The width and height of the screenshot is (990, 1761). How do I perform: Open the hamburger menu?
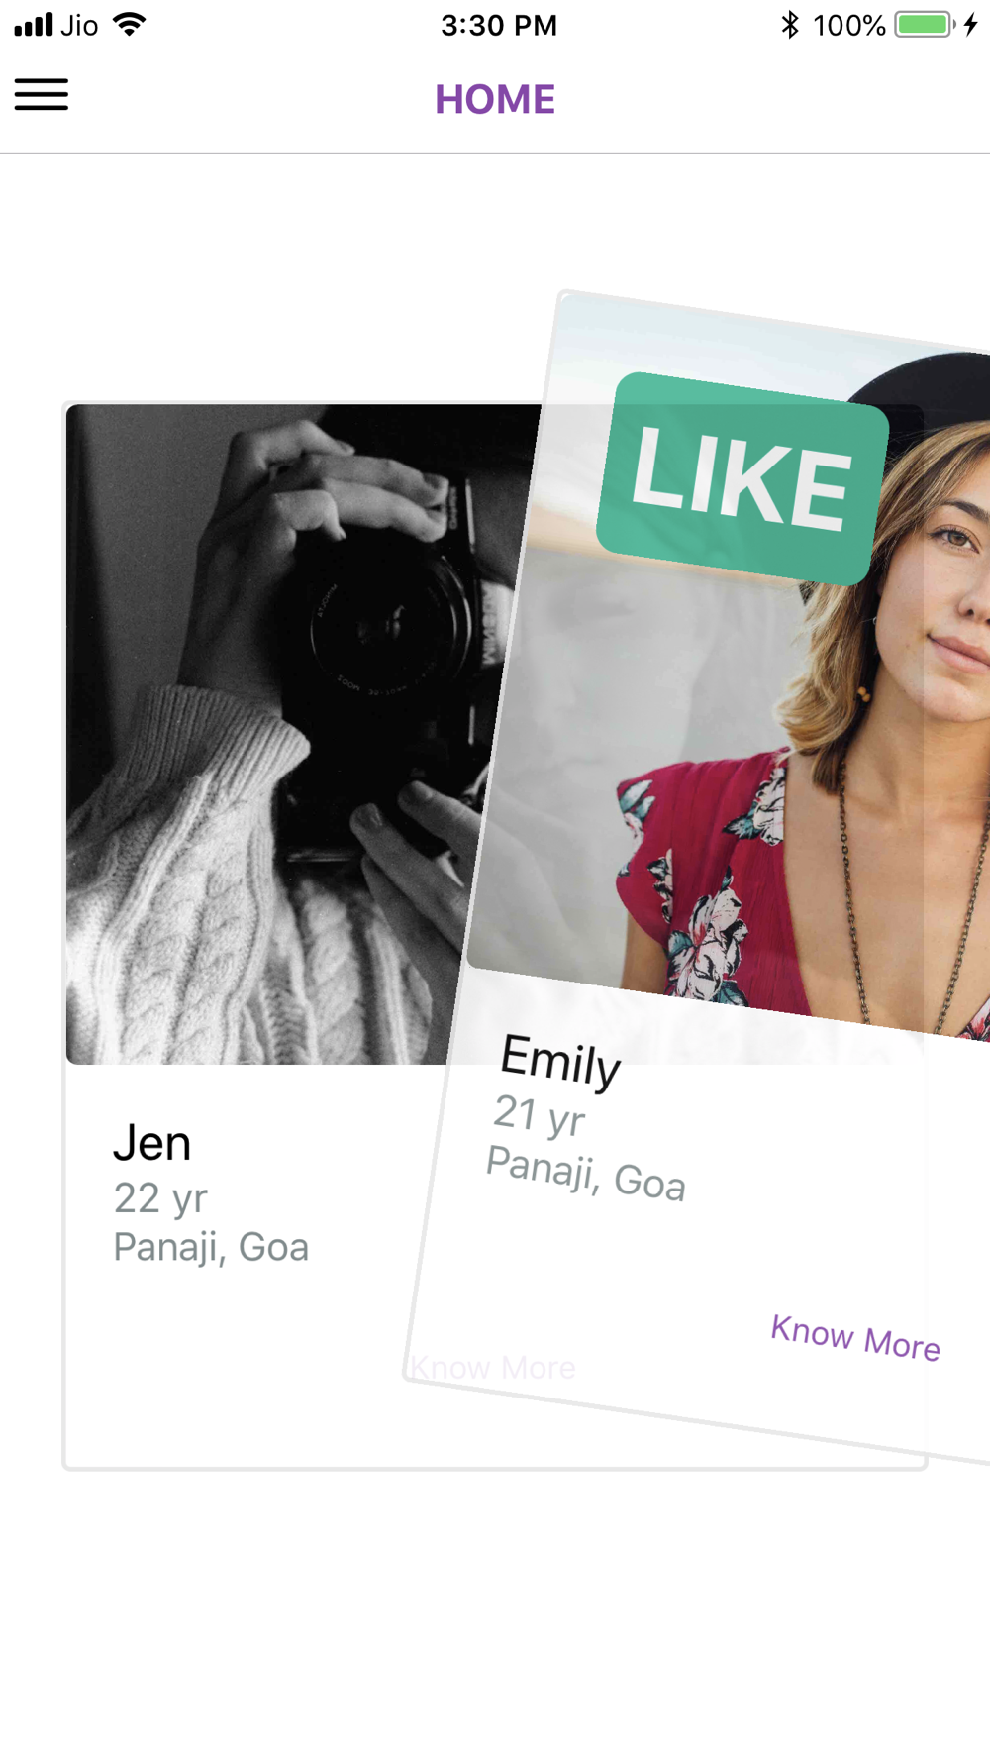click(42, 95)
